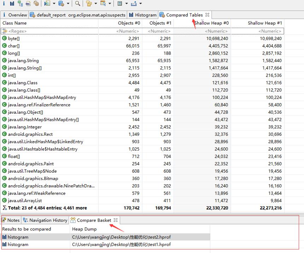
Task: Click the thread overview gears icon
Action: [x=36, y=3]
